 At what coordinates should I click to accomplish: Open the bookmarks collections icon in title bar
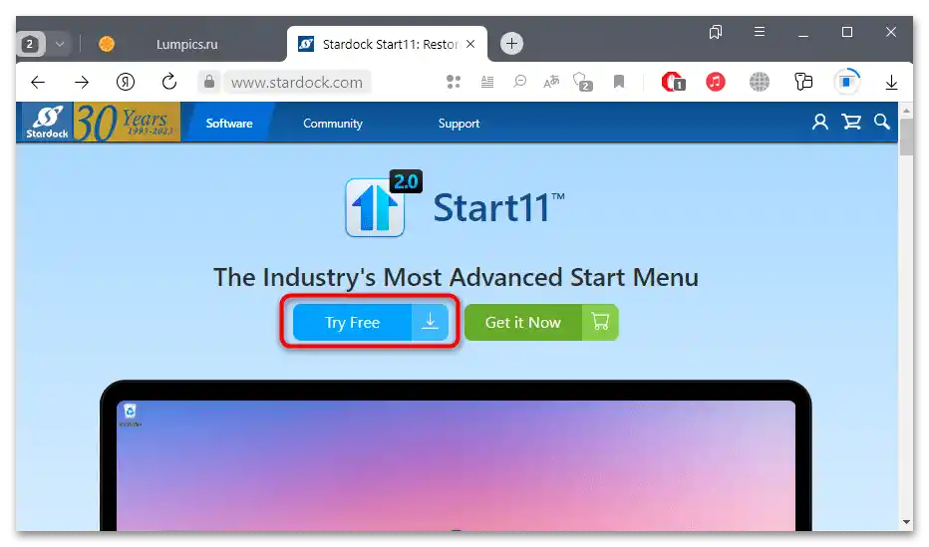716,32
